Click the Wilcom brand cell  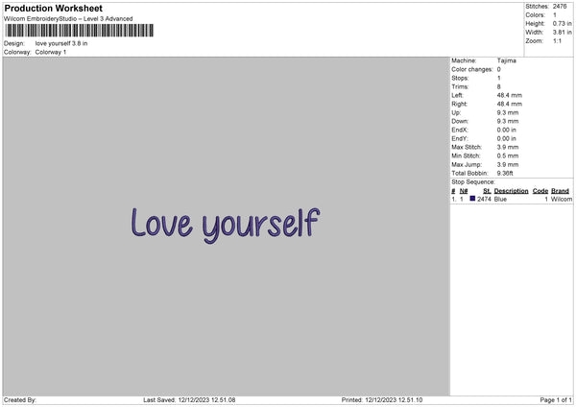point(562,199)
